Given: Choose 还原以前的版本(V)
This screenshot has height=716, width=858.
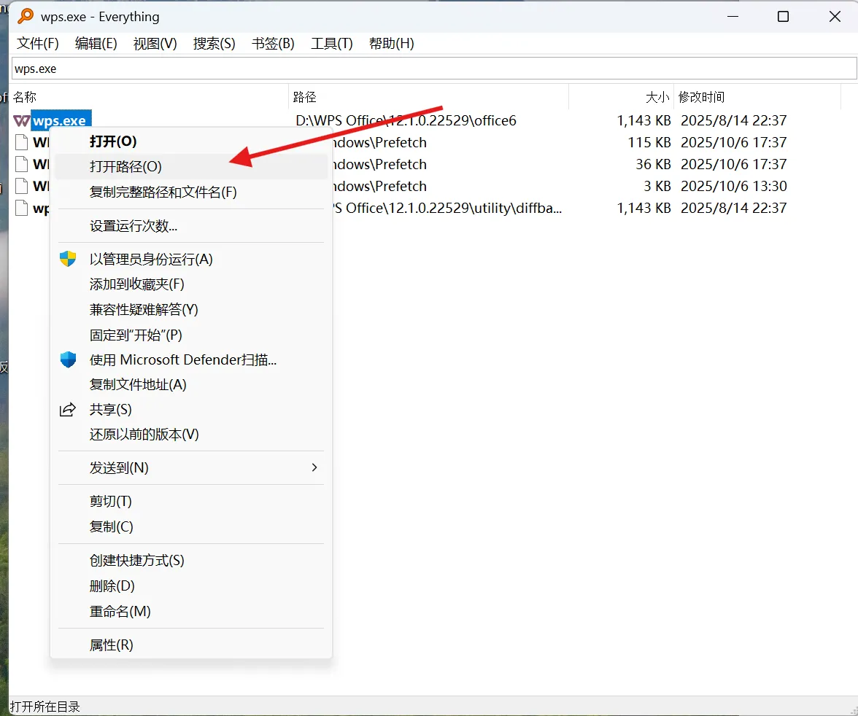Looking at the screenshot, I should point(191,435).
